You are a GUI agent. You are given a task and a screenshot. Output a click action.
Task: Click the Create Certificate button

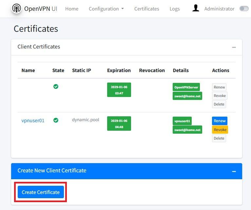41,192
